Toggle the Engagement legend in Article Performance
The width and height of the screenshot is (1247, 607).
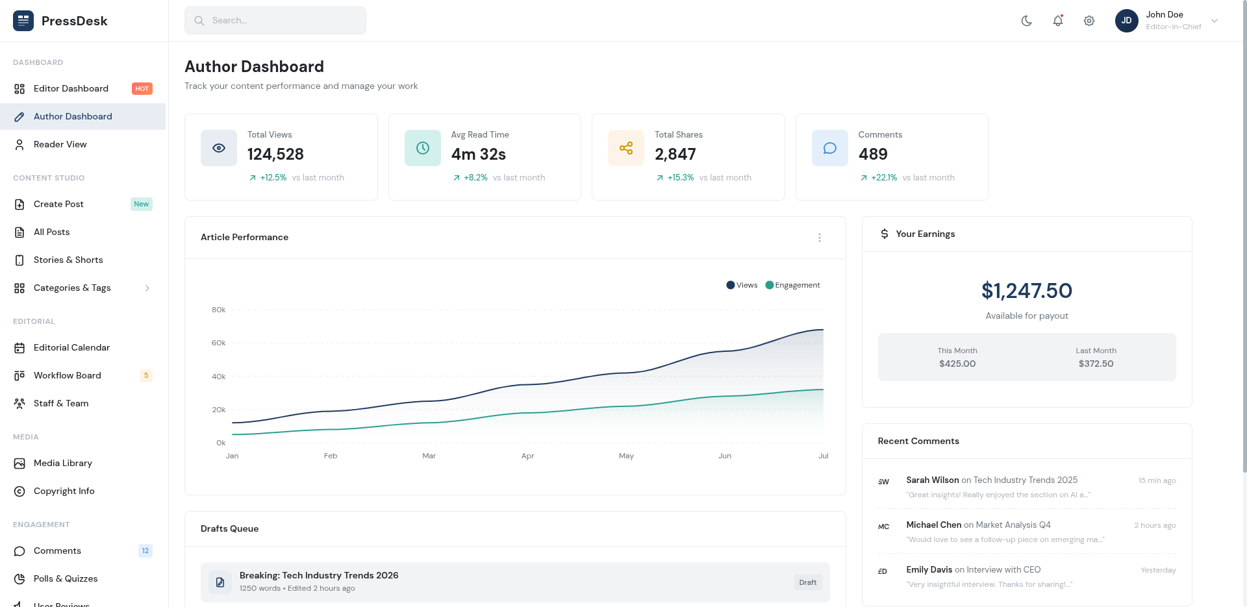[792, 285]
